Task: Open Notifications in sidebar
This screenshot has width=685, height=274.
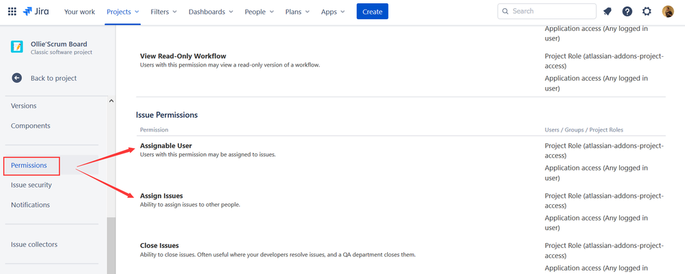Action: point(30,205)
